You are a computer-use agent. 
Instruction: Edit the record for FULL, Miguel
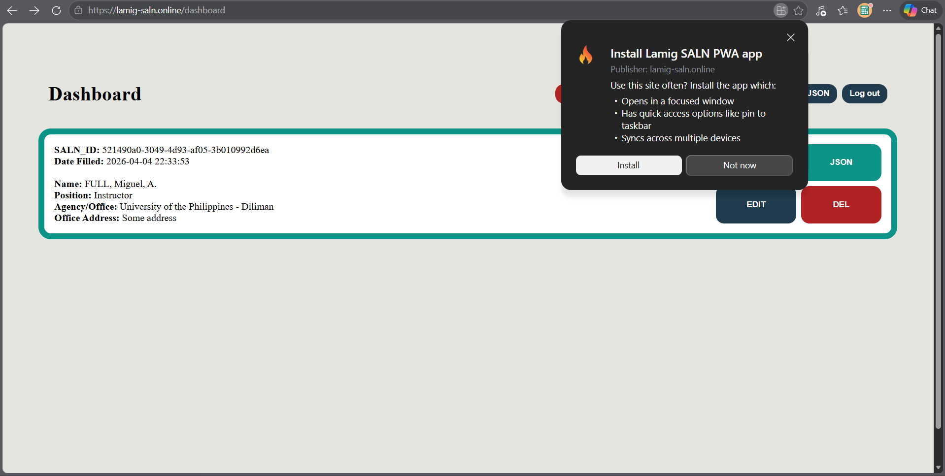point(755,204)
